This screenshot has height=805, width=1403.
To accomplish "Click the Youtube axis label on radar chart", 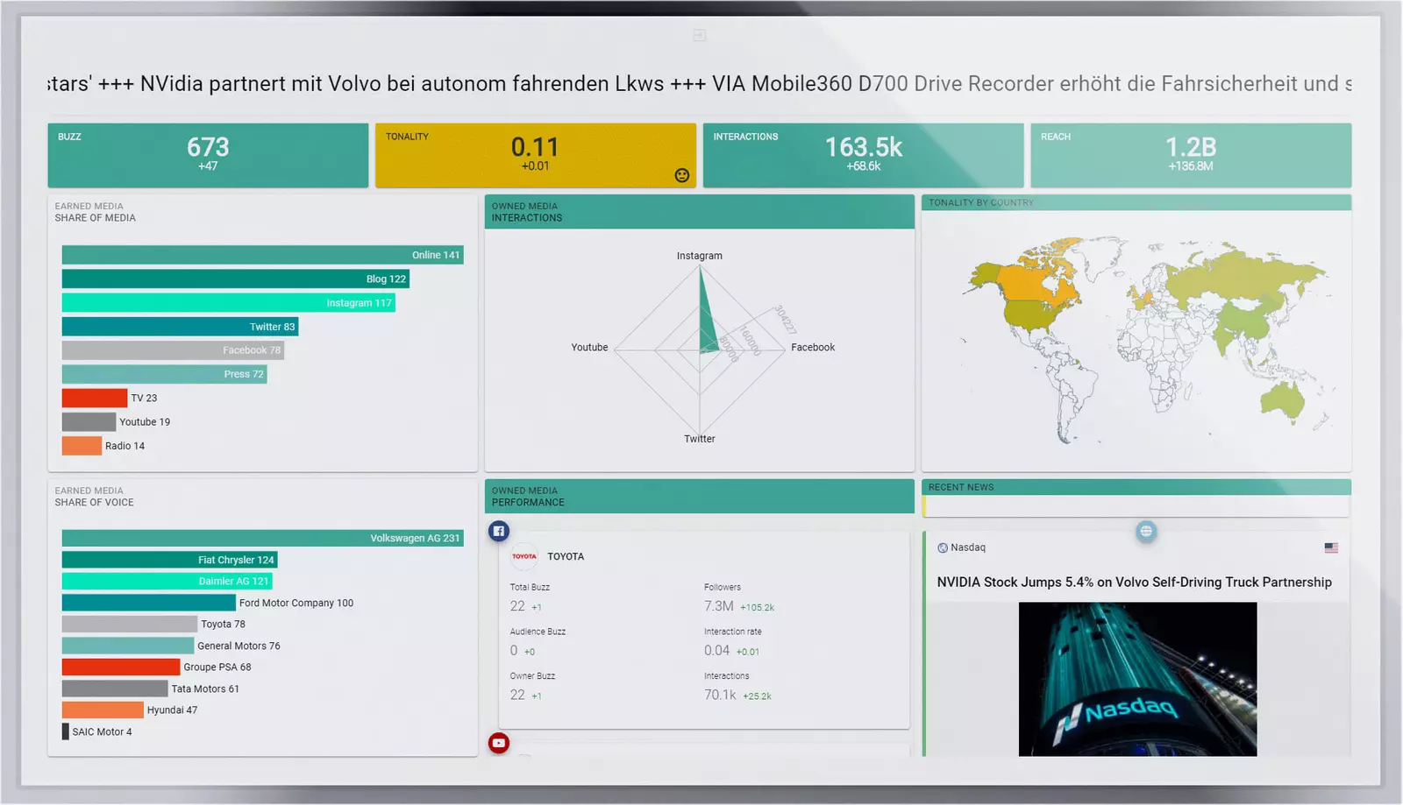I will [x=589, y=348].
